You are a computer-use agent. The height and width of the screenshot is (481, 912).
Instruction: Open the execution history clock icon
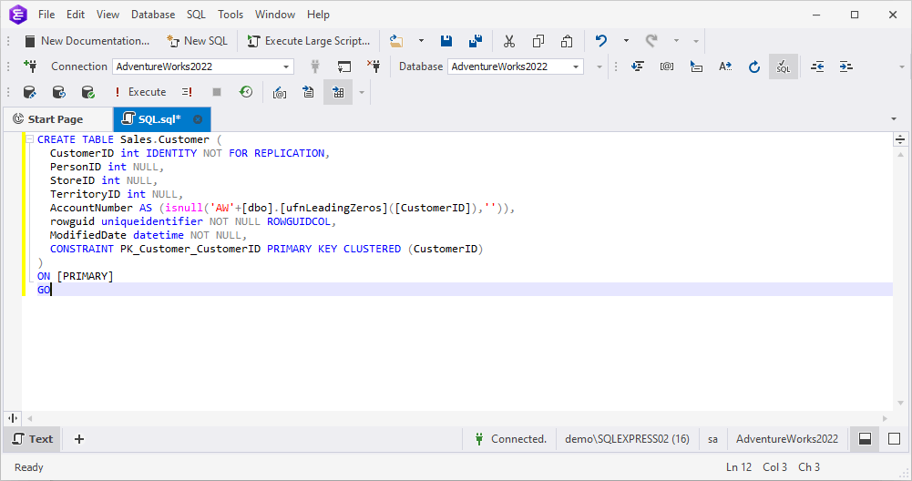tap(246, 92)
